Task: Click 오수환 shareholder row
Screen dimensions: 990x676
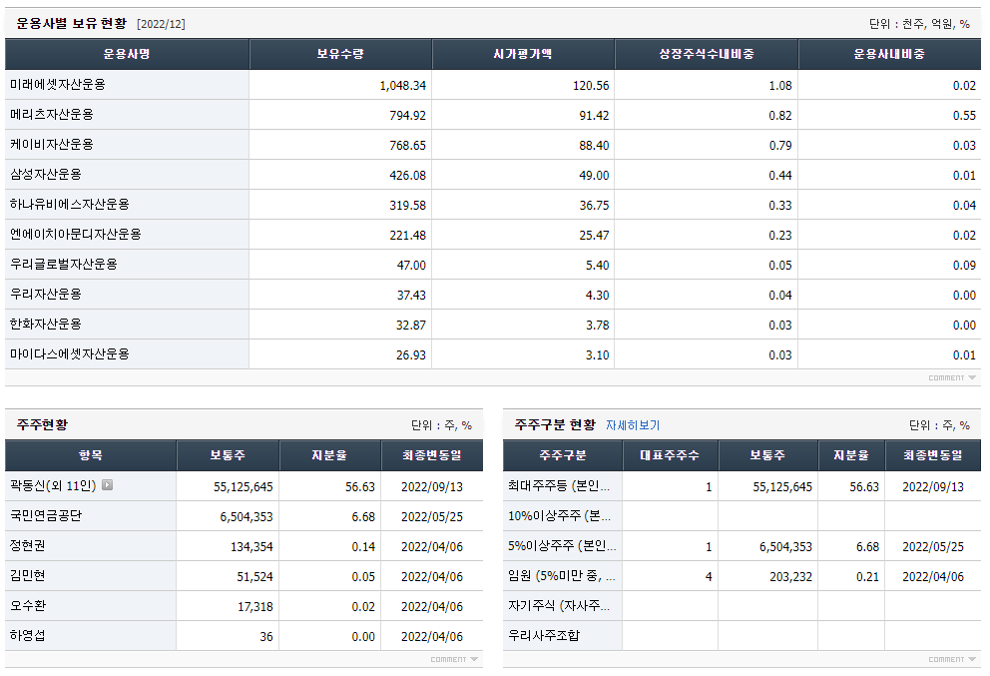Action: coord(244,606)
